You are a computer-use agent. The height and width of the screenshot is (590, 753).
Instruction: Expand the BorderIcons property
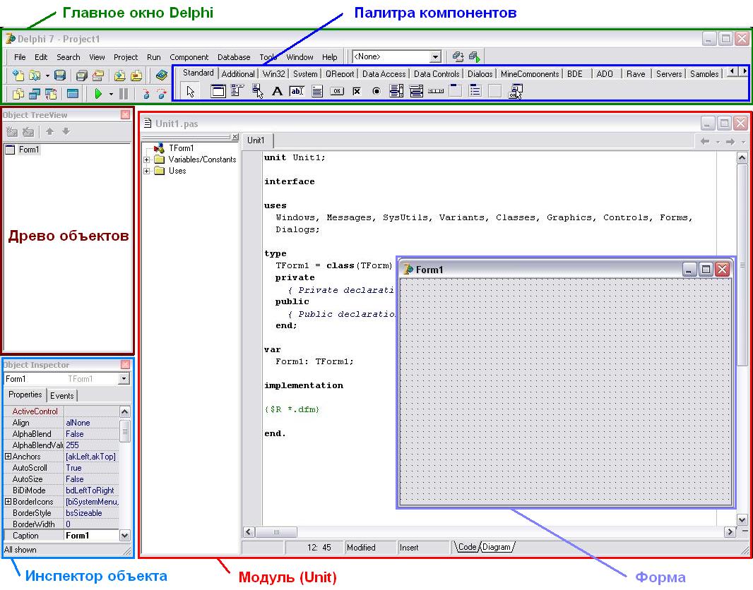coord(8,502)
